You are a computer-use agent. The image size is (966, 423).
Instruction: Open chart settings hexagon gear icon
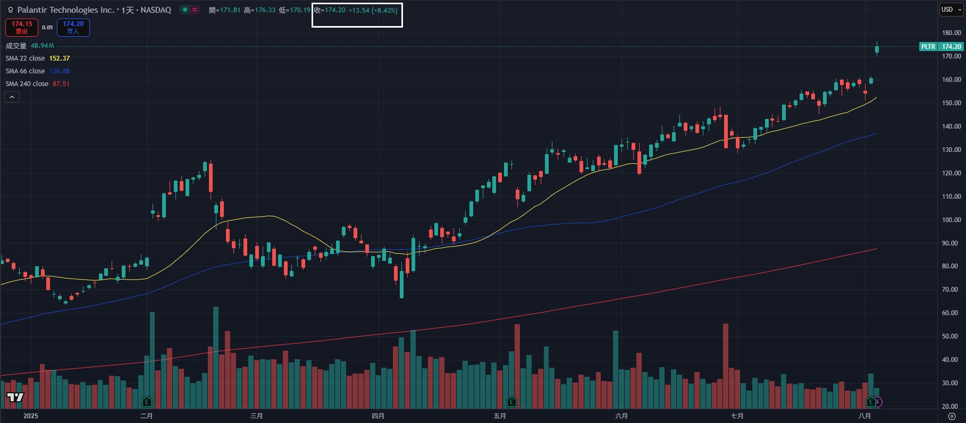(952, 416)
